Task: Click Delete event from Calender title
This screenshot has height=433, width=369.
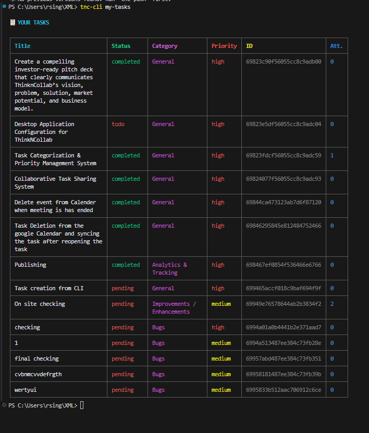Action: (x=55, y=206)
